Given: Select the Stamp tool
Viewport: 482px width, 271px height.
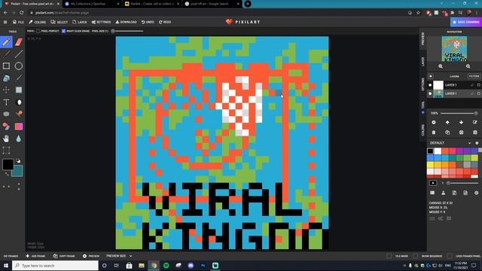Looking at the screenshot, I should [x=19, y=114].
